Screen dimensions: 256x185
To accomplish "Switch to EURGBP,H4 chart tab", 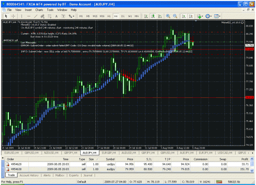I will tap(109, 153).
